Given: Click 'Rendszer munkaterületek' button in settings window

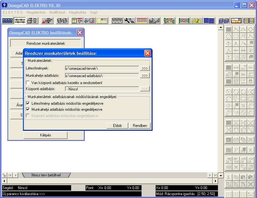Looking at the screenshot, I should tap(46, 43).
